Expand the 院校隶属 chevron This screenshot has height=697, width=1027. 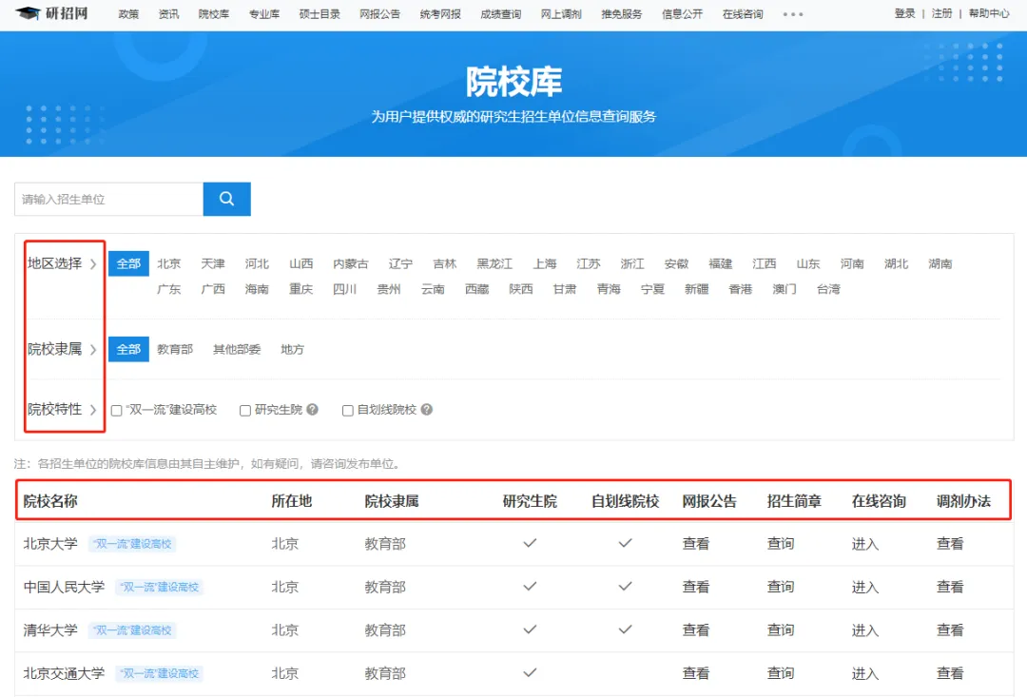coord(93,350)
